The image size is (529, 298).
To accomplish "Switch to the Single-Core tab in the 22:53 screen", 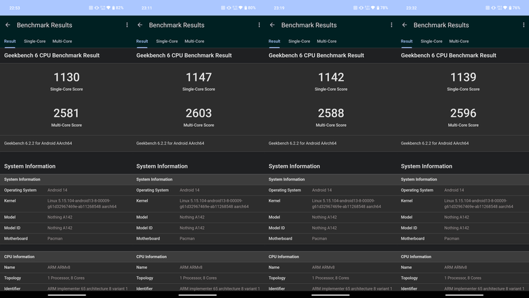I will (35, 41).
